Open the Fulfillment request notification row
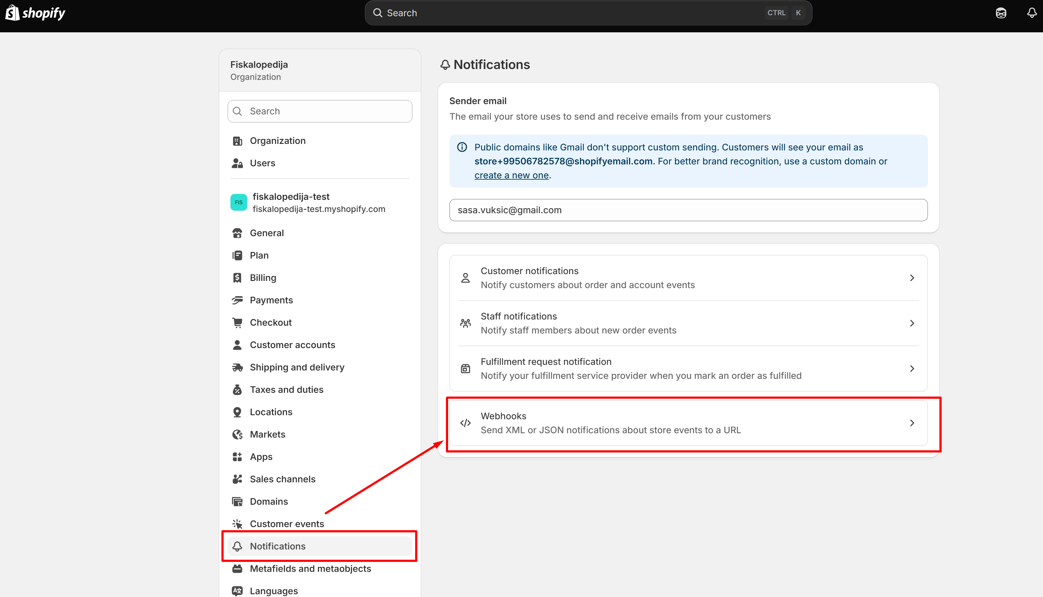Screen dimensions: 1043x597 [688, 369]
